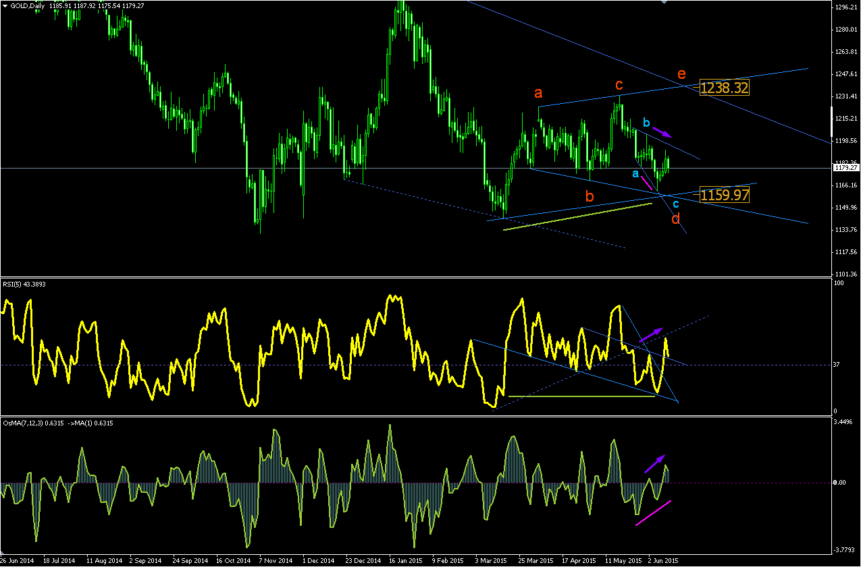This screenshot has height=567, width=861.
Task: Click the 1198.56 price scale value
Action: click(846, 141)
